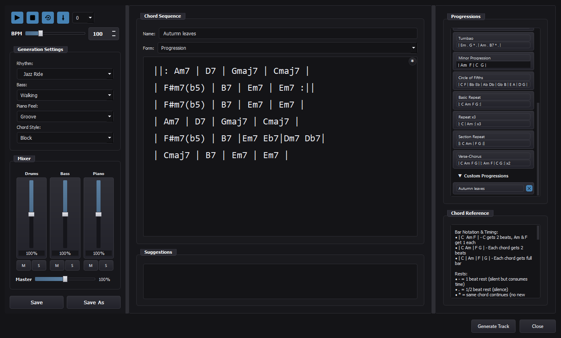Select the Verse-Chorus progression preset

click(x=493, y=160)
